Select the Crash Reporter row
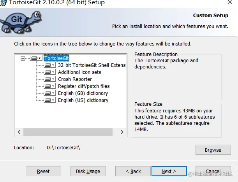 [75, 79]
